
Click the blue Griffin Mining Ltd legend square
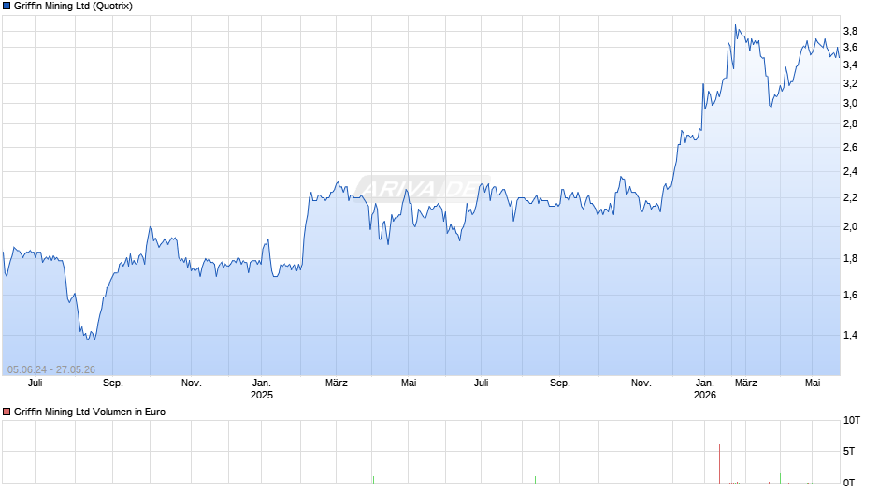pyautogui.click(x=7, y=7)
